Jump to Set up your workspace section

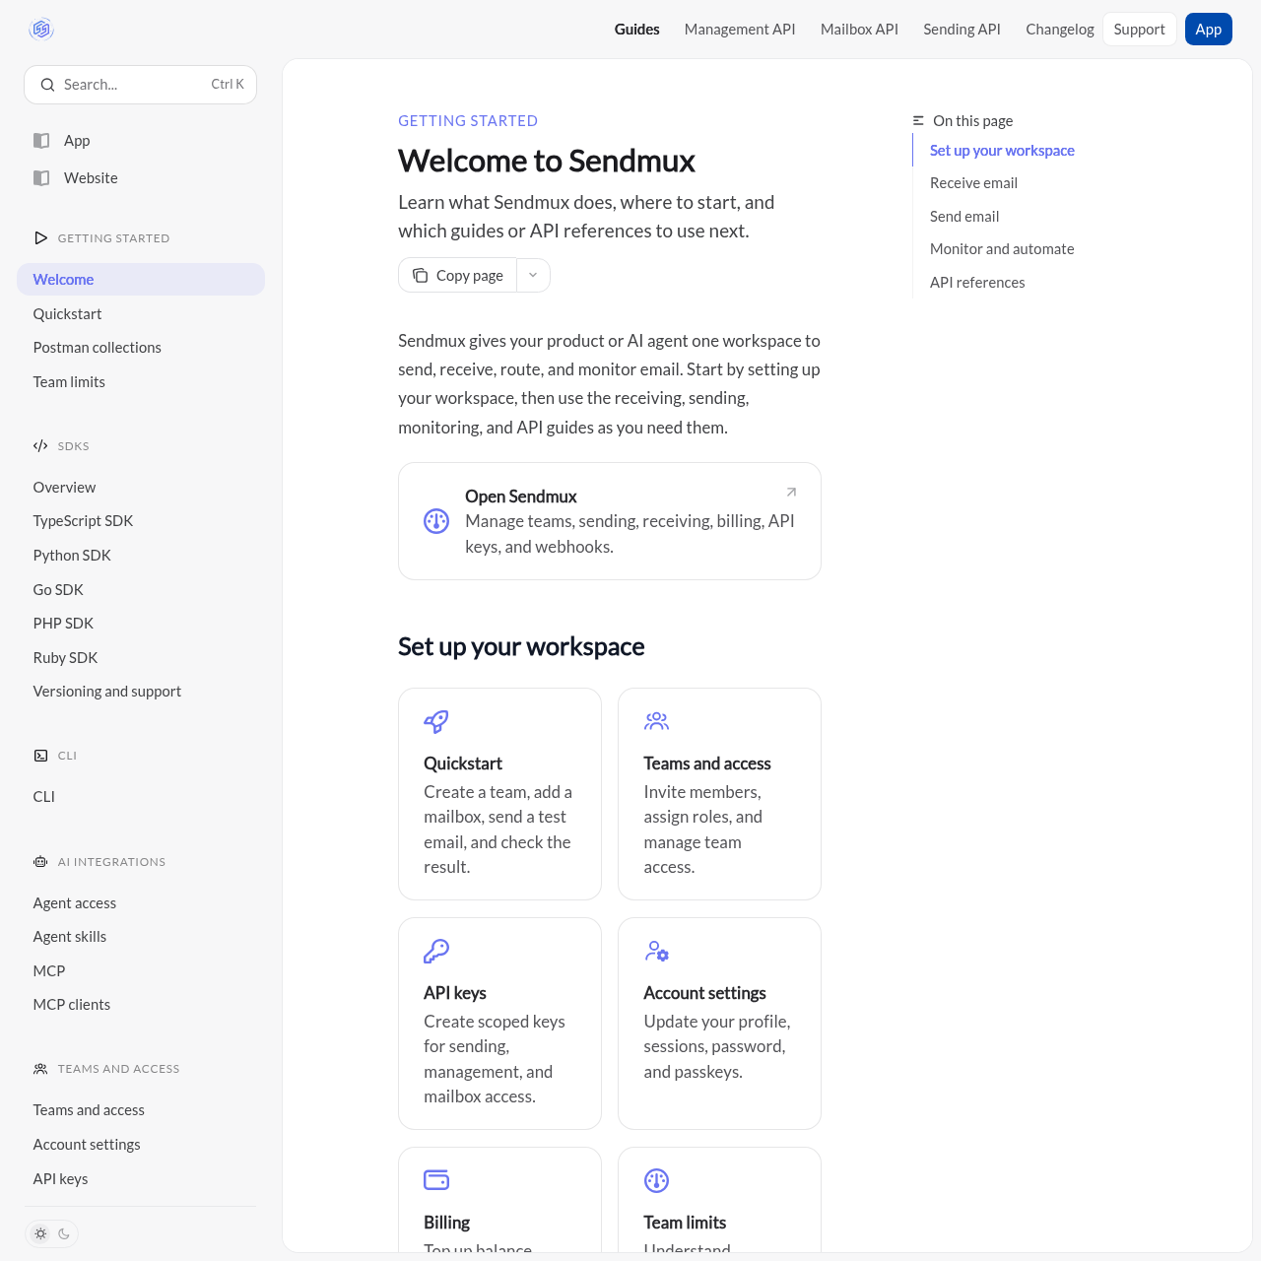pyautogui.click(x=1002, y=151)
